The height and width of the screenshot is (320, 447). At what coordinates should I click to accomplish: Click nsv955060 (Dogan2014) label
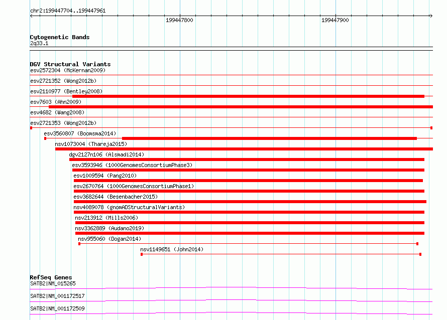click(x=110, y=239)
